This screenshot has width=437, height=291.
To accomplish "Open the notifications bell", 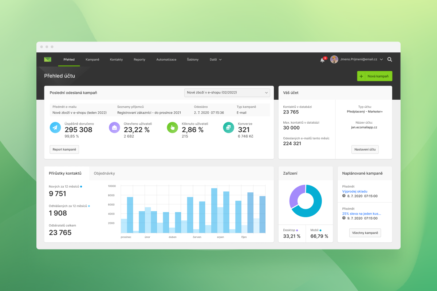I will [x=322, y=60].
